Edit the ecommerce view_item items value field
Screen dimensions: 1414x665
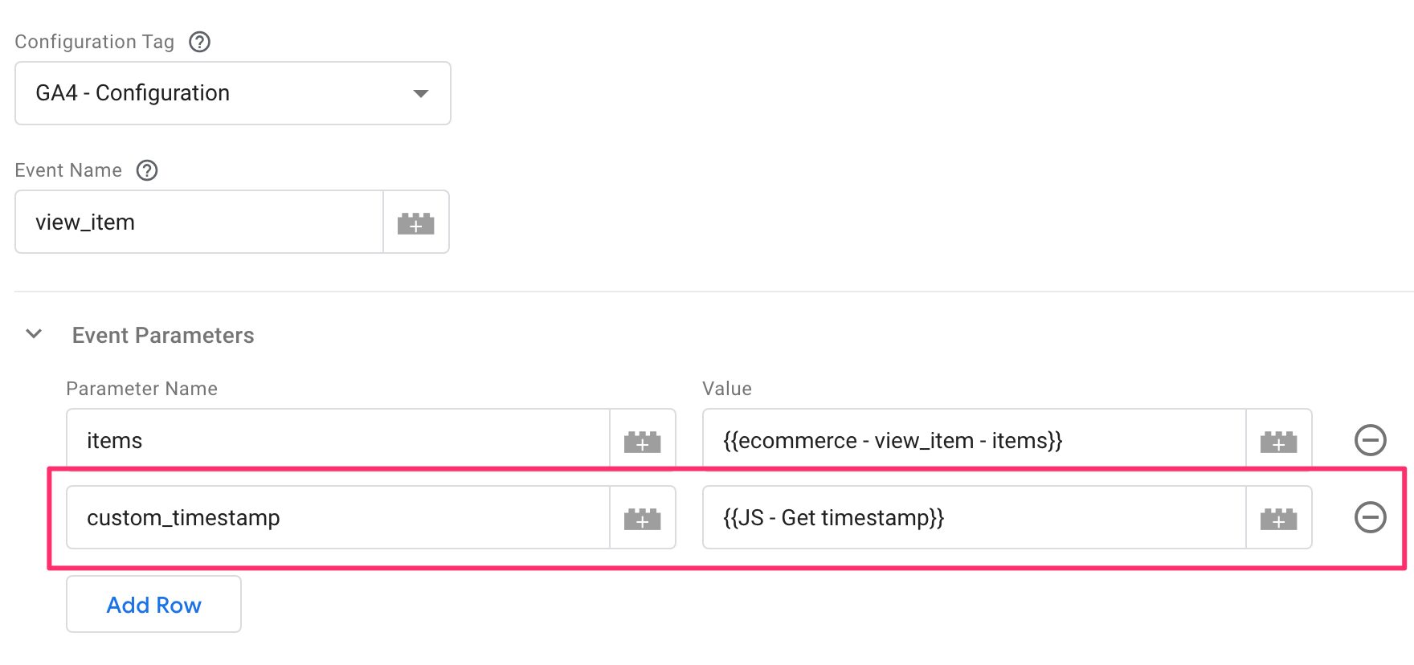tap(975, 441)
